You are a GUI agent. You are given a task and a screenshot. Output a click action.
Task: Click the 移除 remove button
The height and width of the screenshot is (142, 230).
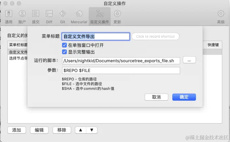62,130
